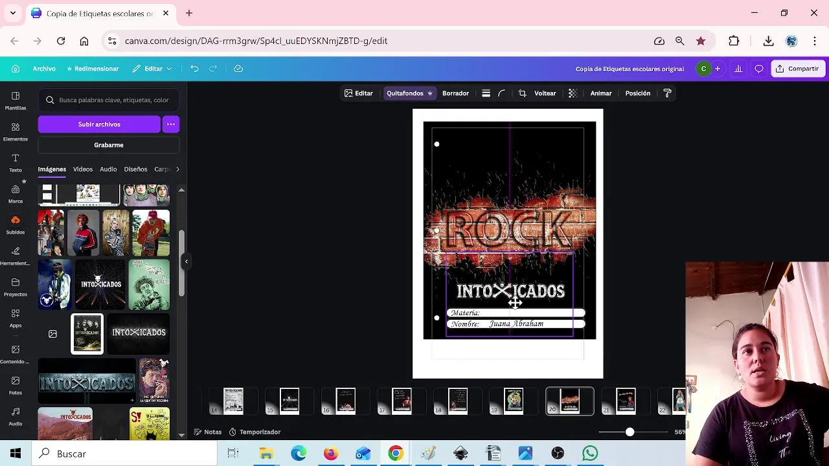Switch to the Diseños tab
This screenshot has height=466, width=829.
[135, 169]
